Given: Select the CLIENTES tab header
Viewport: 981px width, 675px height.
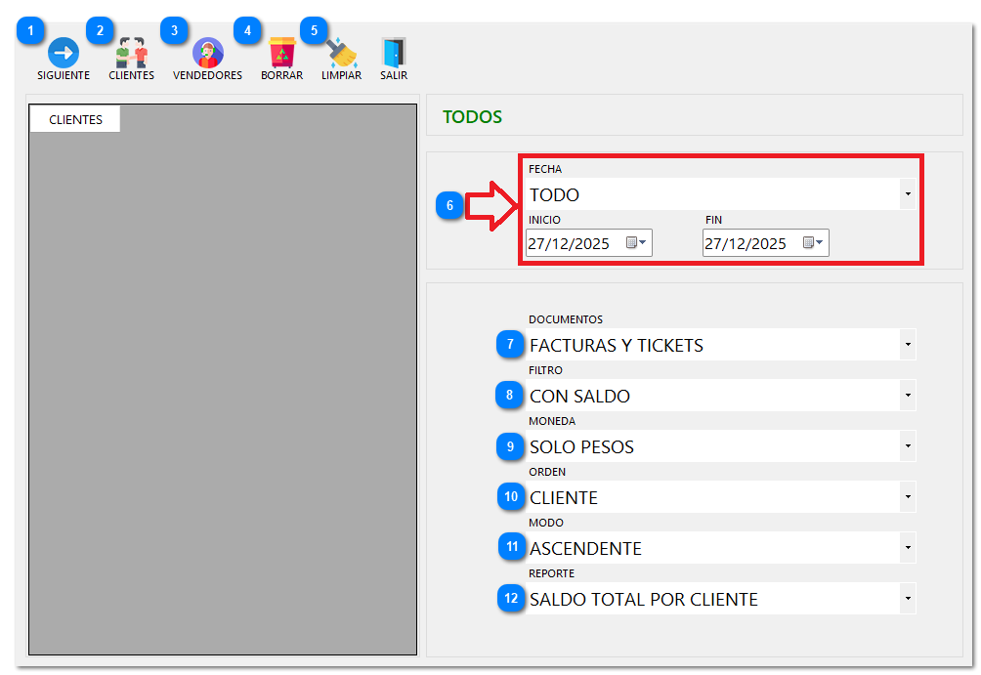Looking at the screenshot, I should [x=75, y=119].
